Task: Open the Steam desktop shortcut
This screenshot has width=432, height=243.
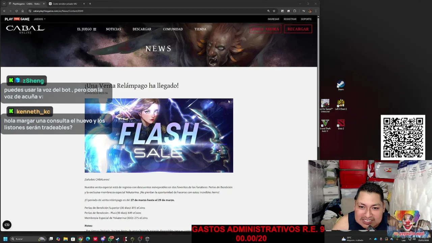Action: [x=341, y=85]
